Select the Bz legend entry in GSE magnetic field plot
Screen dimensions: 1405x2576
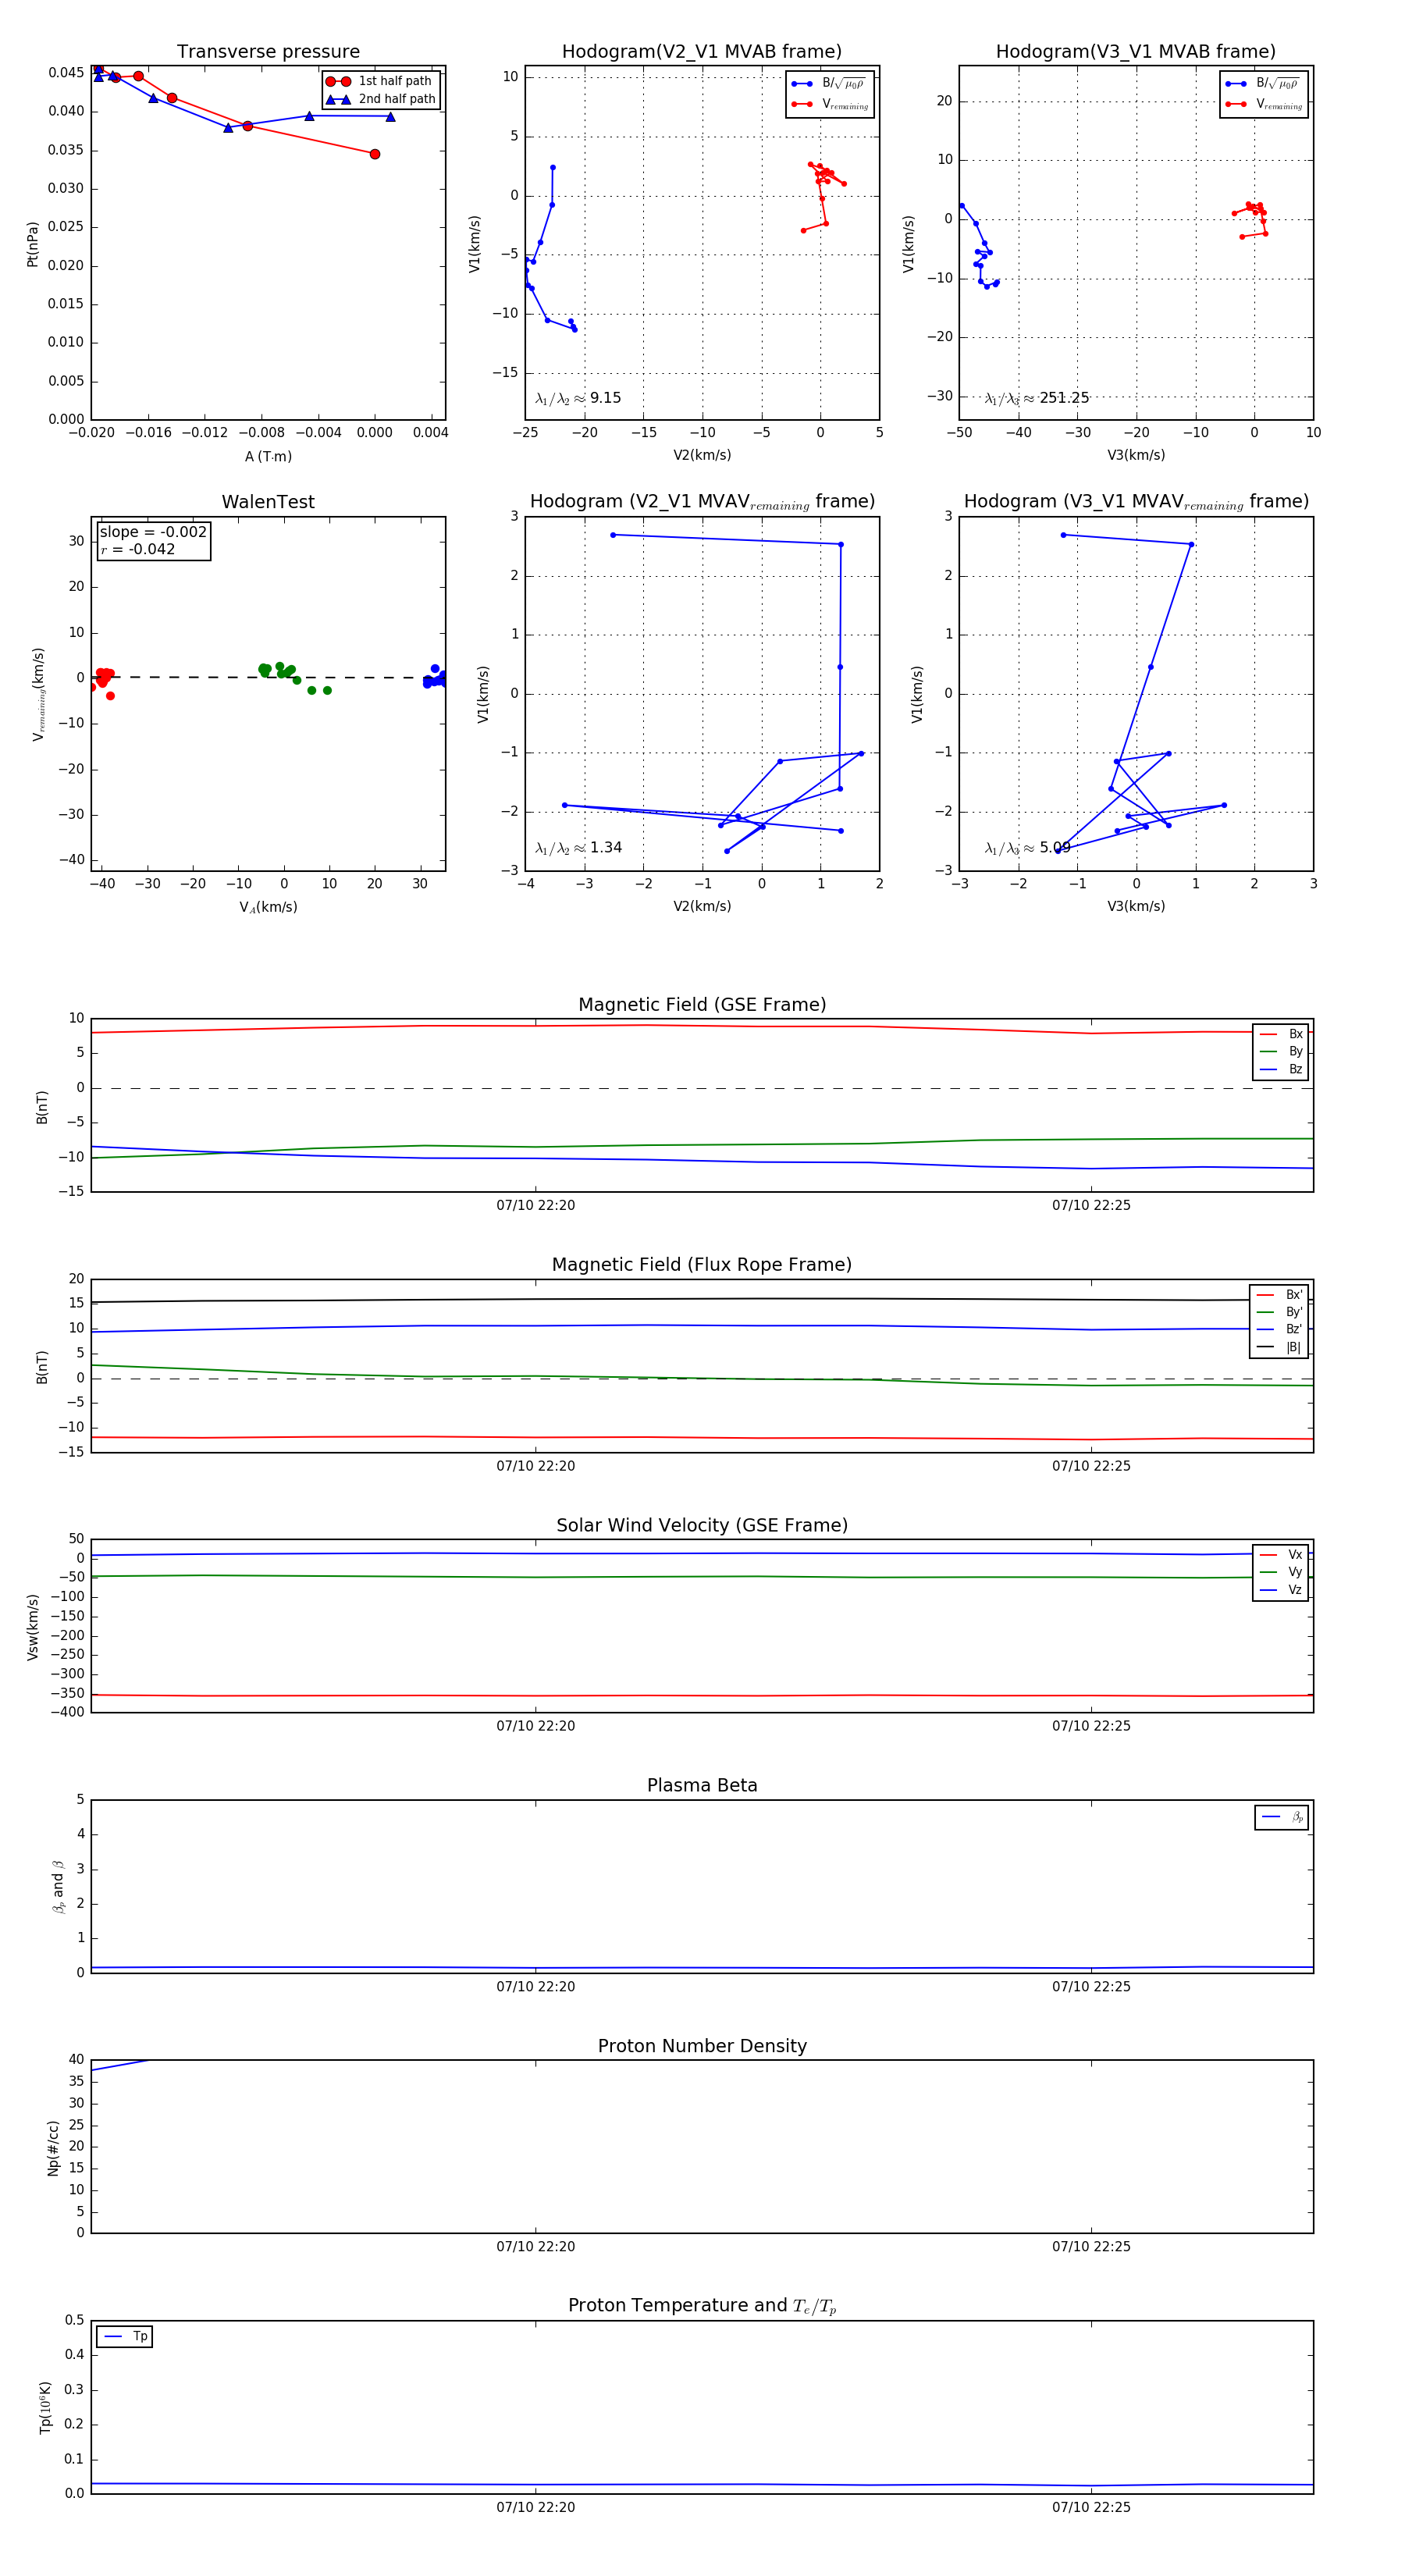coord(1281,1069)
